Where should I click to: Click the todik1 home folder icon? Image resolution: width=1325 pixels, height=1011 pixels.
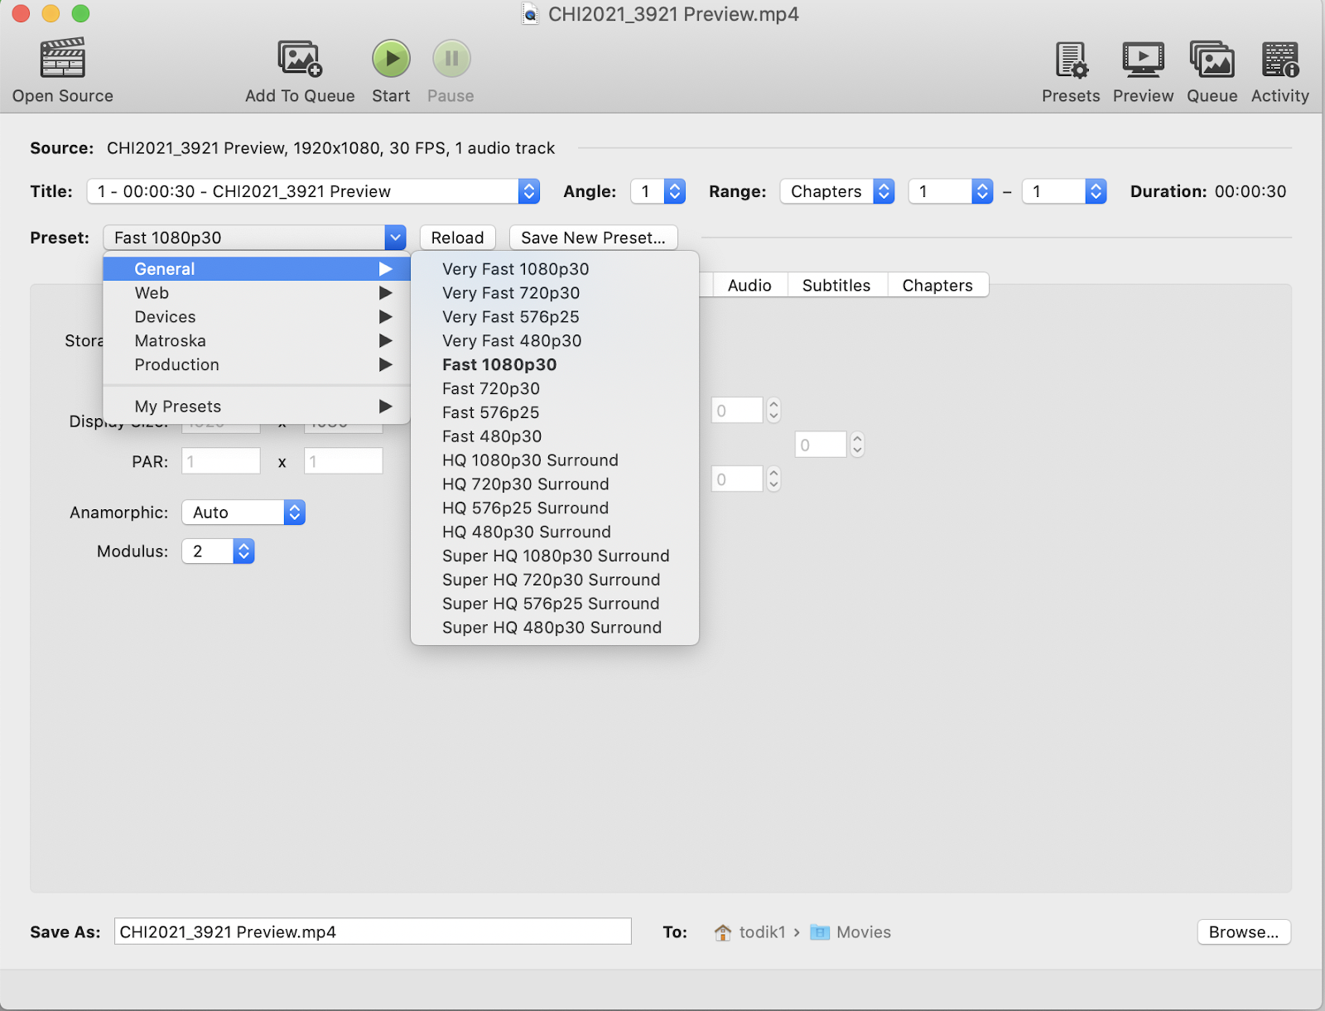[x=723, y=932]
